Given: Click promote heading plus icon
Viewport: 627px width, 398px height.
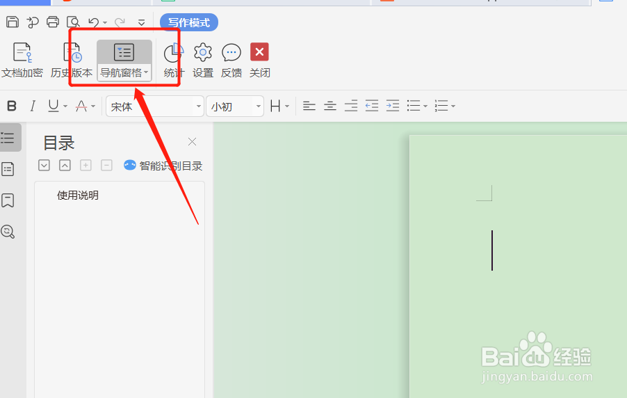Looking at the screenshot, I should click(x=85, y=165).
